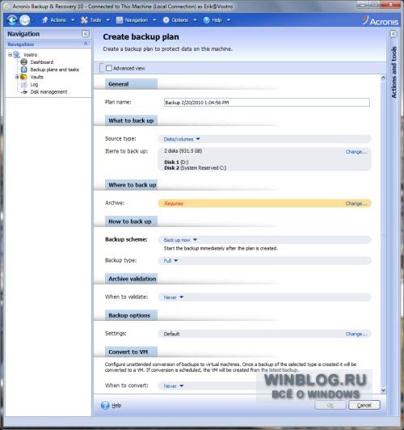Open the Options menu
404x430 pixels.
[180, 20]
